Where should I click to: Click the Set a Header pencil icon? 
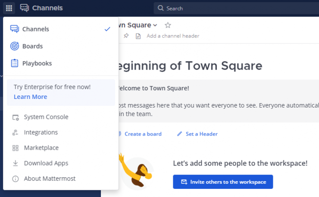(x=179, y=134)
